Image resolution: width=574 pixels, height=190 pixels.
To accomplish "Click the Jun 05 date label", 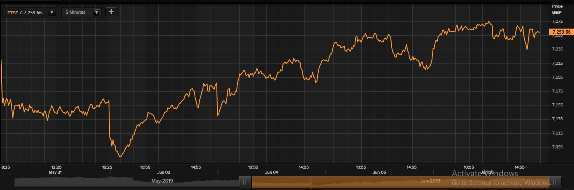I will pos(379,172).
